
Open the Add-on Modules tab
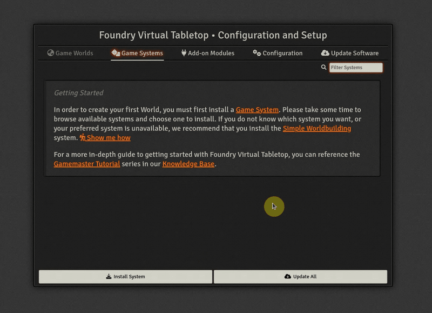[x=208, y=53]
